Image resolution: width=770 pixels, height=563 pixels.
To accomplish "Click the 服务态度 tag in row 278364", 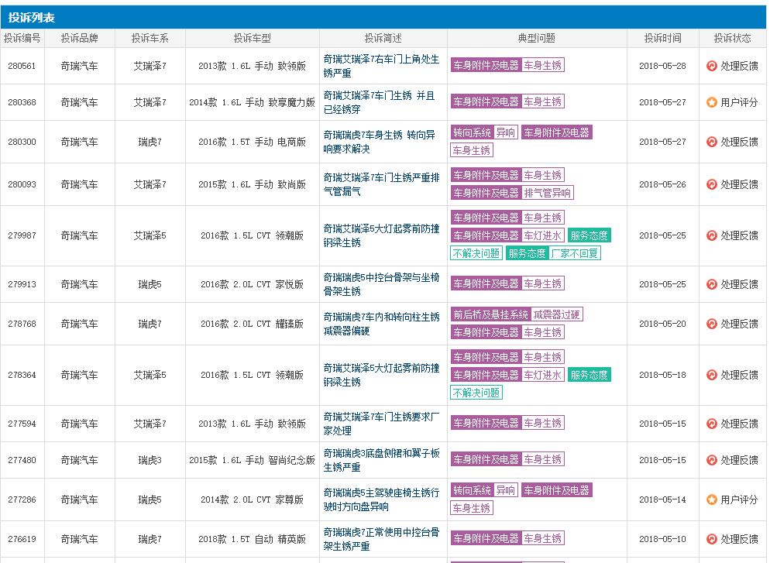I will 589,375.
